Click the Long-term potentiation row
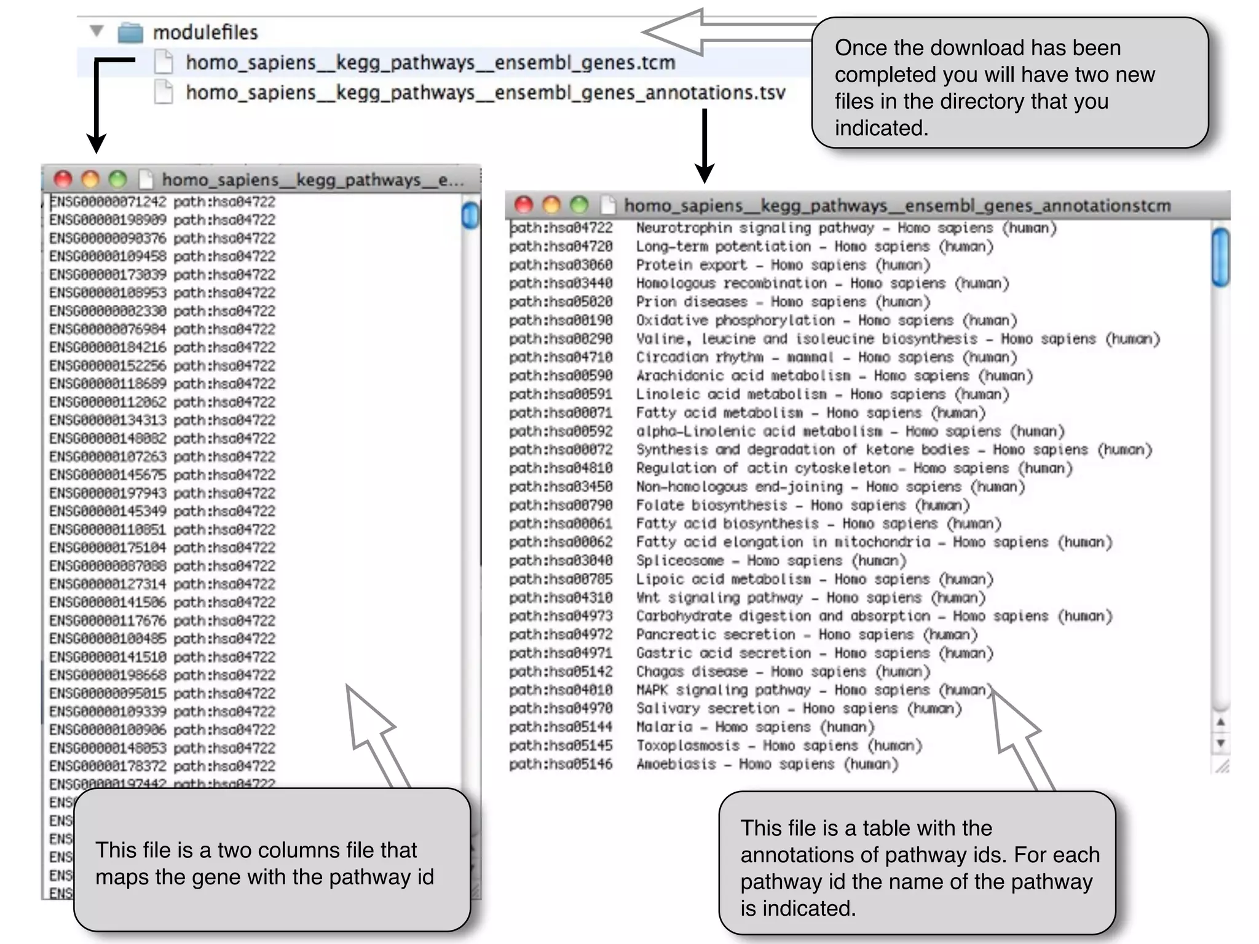This screenshot has height=944, width=1259. click(x=751, y=246)
